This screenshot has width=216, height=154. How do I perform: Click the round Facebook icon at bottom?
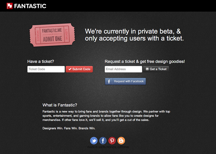pos(103,141)
